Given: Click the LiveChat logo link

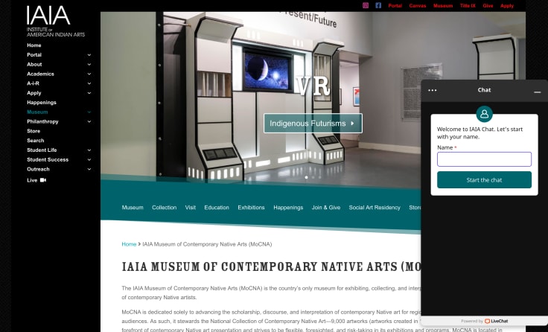Looking at the screenshot, I should [x=497, y=321].
